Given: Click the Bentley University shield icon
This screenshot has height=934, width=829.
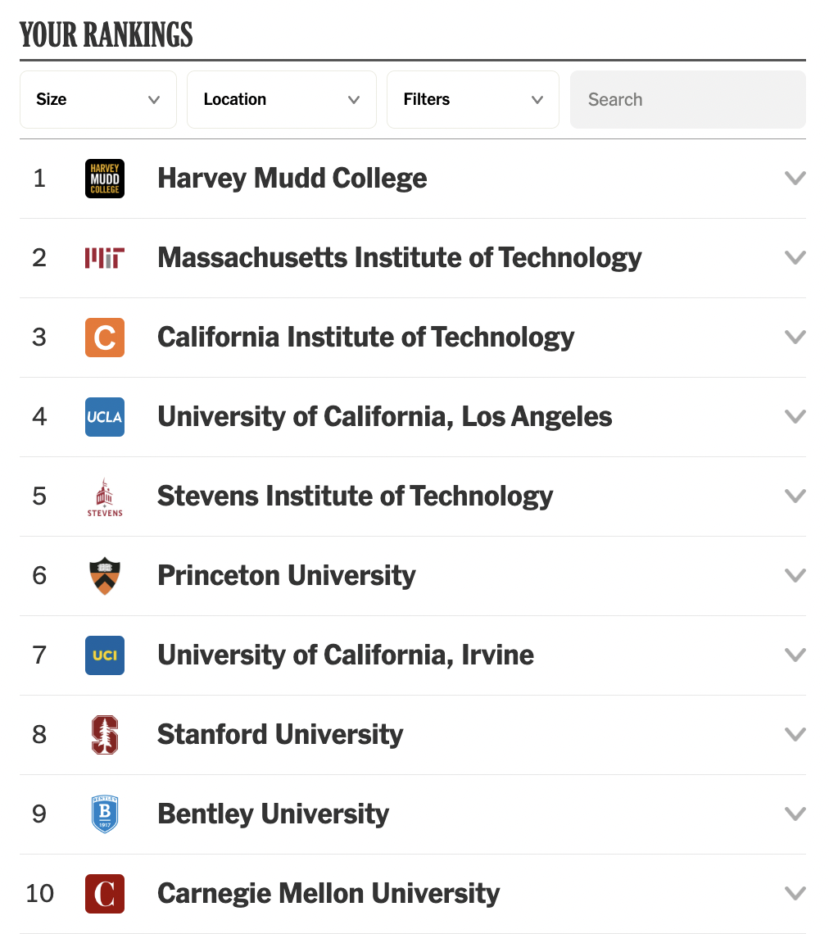Looking at the screenshot, I should (x=105, y=814).
